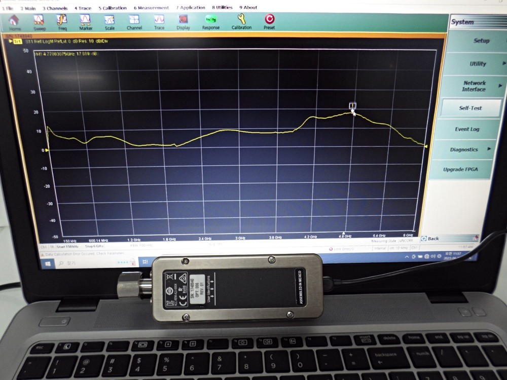Expand the Diagnostics submenu
The width and height of the screenshot is (507, 380).
coord(465,149)
